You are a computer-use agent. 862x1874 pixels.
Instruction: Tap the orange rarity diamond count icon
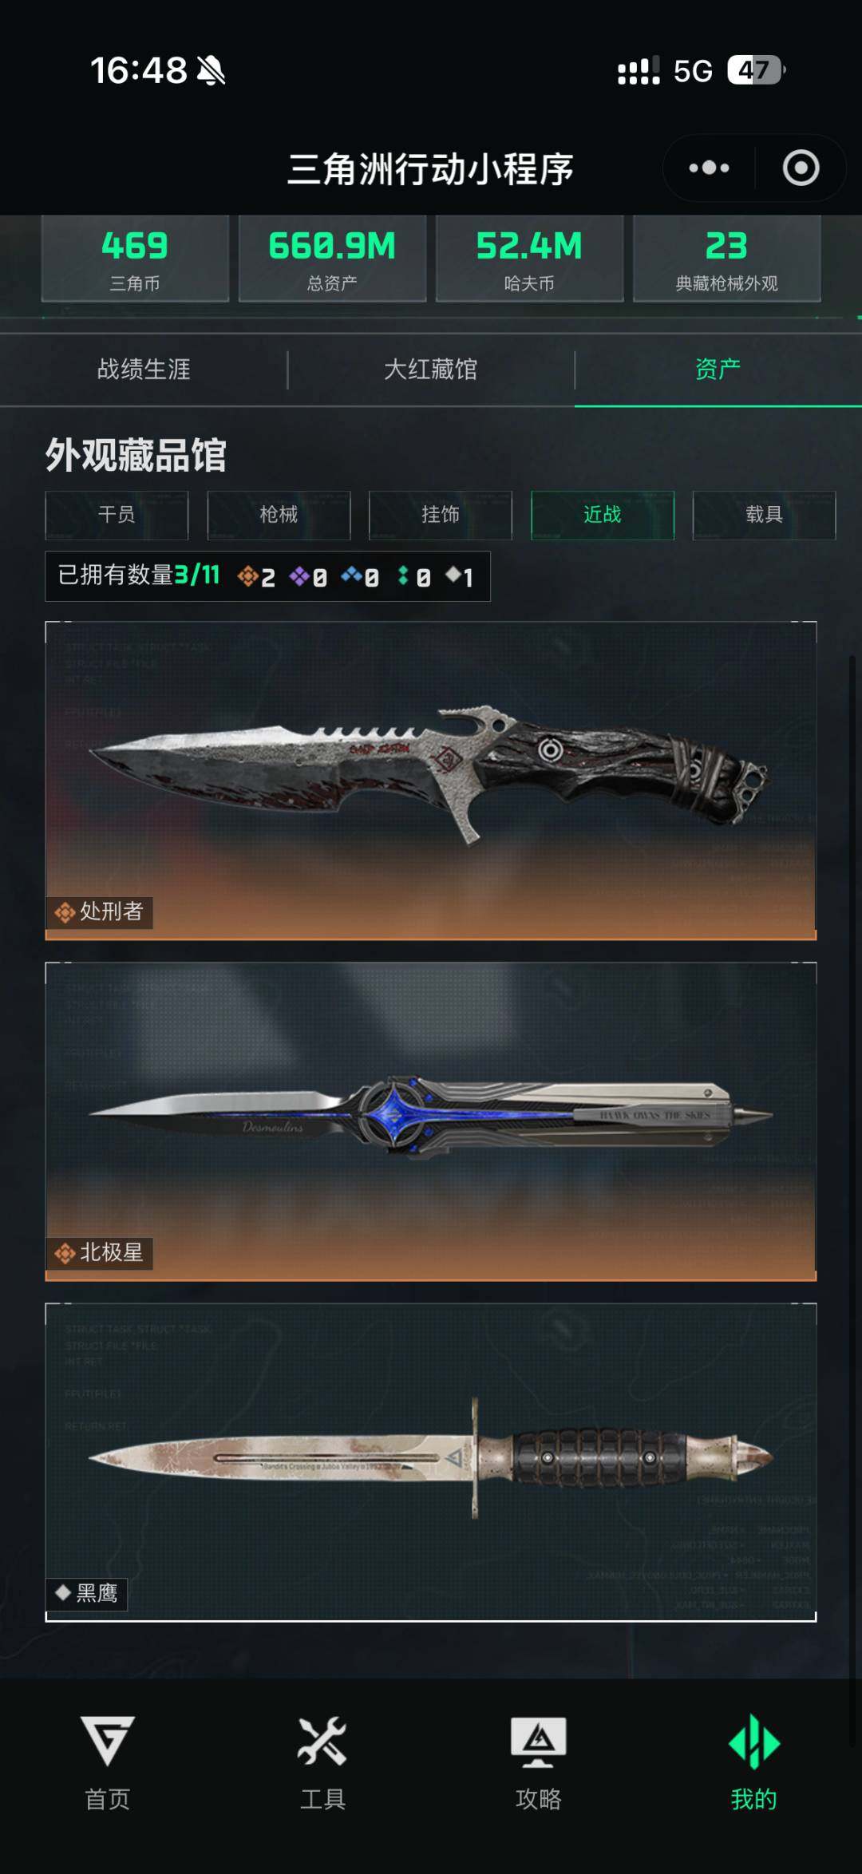(247, 575)
